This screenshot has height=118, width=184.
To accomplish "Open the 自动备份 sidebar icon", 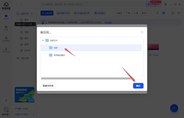I will [x=6, y=39].
